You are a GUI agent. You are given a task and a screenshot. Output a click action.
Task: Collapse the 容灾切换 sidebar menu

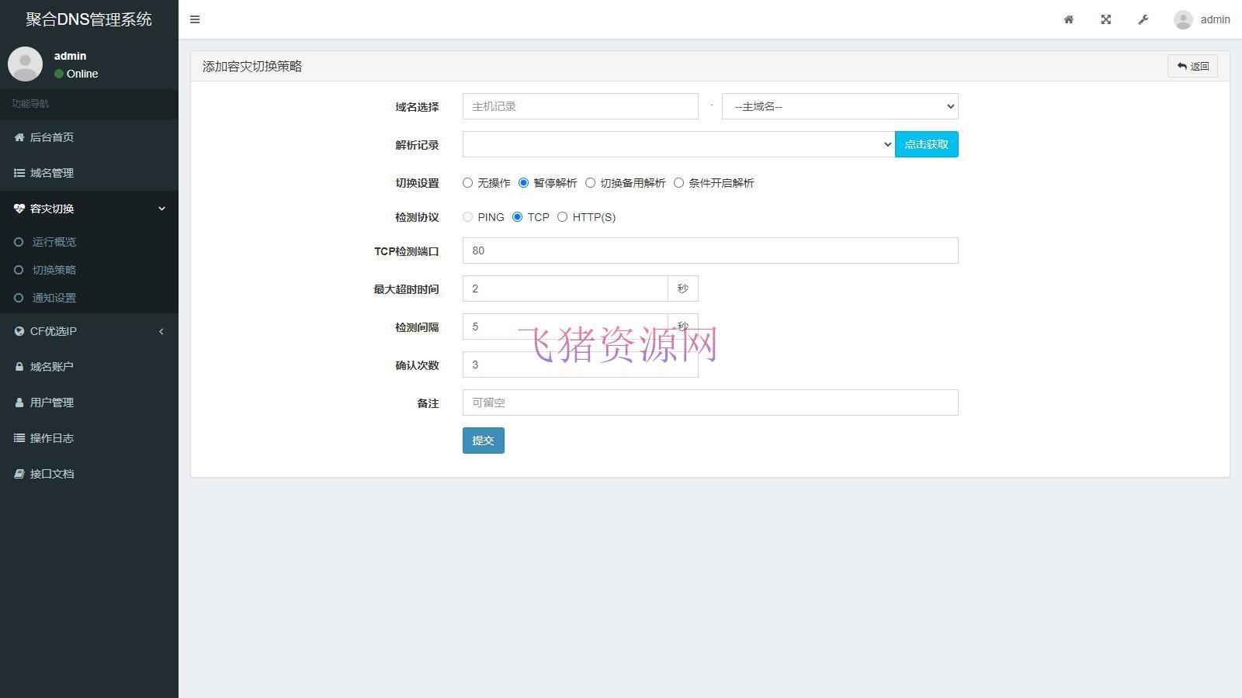click(162, 208)
